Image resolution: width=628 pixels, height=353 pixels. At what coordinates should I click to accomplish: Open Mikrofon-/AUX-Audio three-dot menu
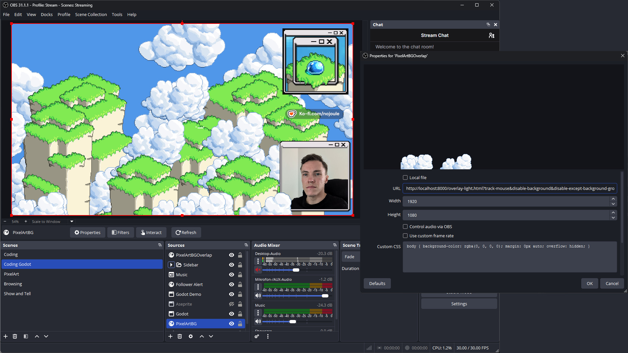pos(258,287)
